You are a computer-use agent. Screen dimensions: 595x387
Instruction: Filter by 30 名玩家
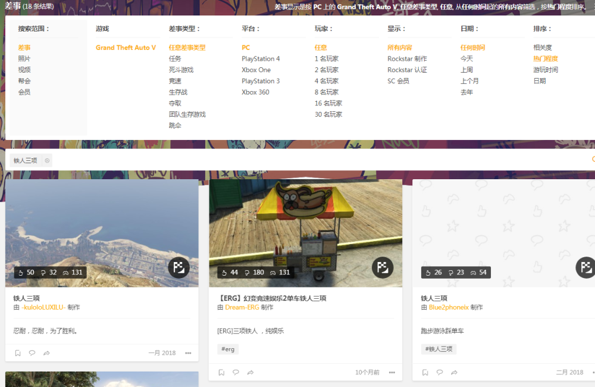[x=328, y=114]
